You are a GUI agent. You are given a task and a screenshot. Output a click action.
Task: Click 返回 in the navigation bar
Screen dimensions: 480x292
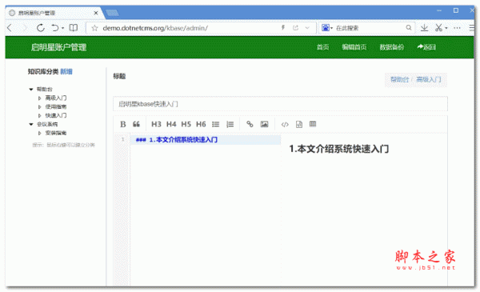point(426,47)
